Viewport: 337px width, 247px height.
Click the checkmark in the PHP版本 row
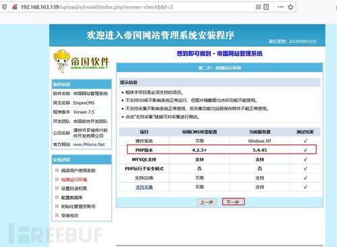click(x=305, y=150)
